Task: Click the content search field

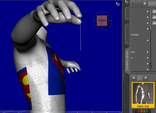Action: 152,3
